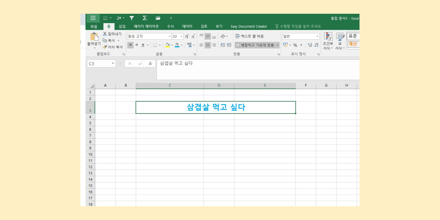Click the Paste clipboard icon

94,37
